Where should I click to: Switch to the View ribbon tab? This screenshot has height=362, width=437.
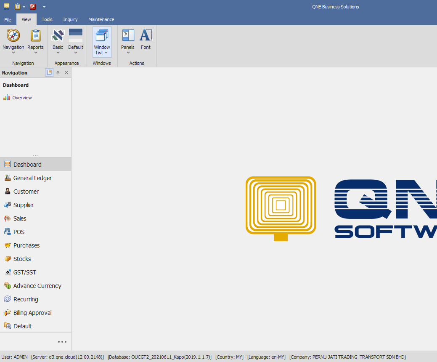[26, 19]
